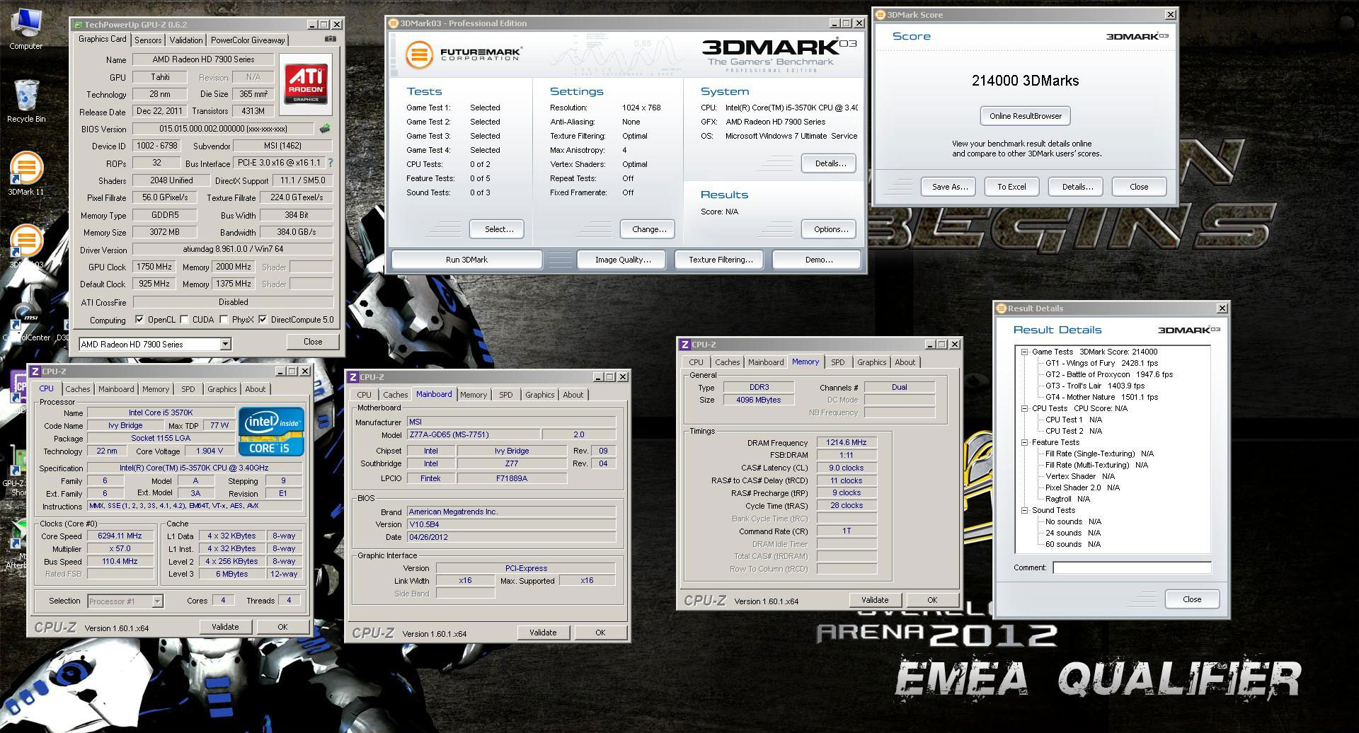
Task: Toggle the PhysX checkbox in GPU-Z
Action: click(x=224, y=320)
